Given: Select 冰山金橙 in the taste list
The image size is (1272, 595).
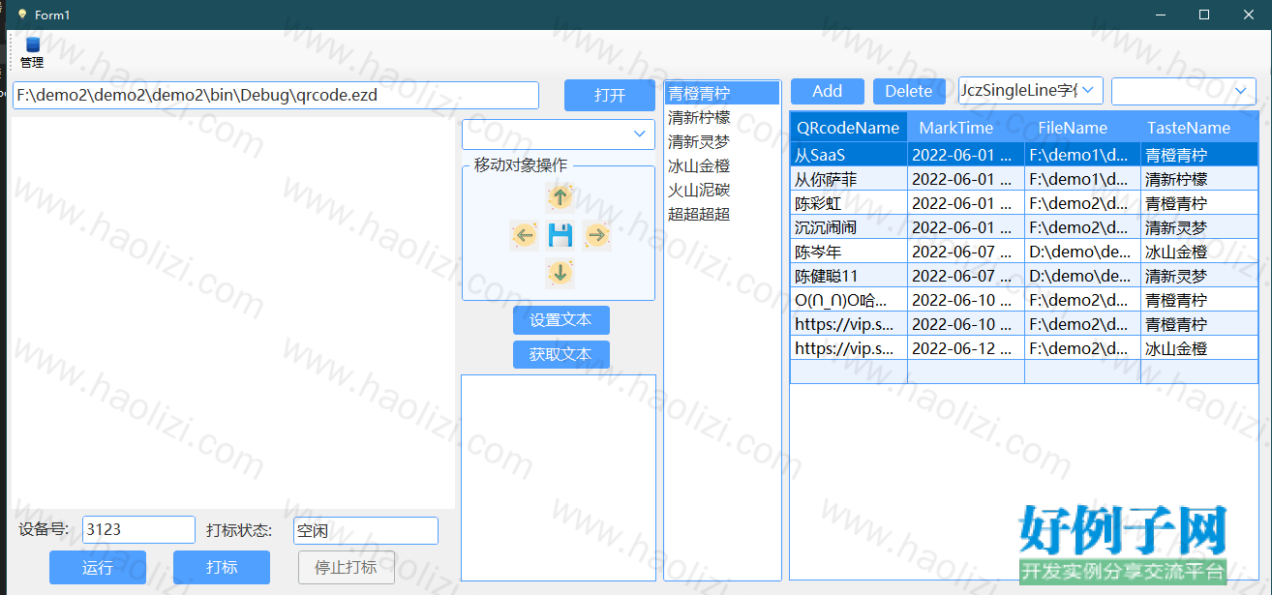Looking at the screenshot, I should pos(722,165).
